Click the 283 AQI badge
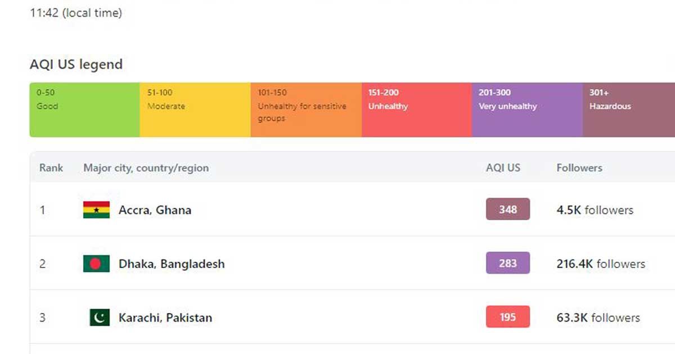The width and height of the screenshot is (675, 354). (x=507, y=263)
